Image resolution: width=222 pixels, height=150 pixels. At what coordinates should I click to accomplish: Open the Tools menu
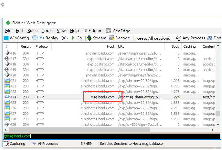47,31
